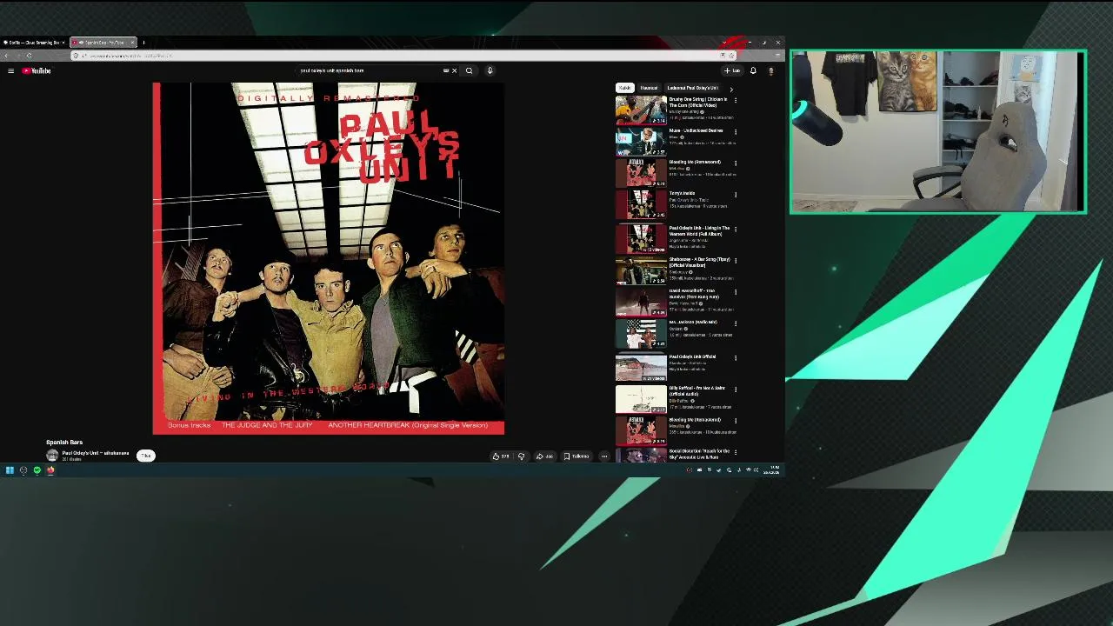
Task: Open Social Distortion Reach for the Sky title
Action: [699, 454]
